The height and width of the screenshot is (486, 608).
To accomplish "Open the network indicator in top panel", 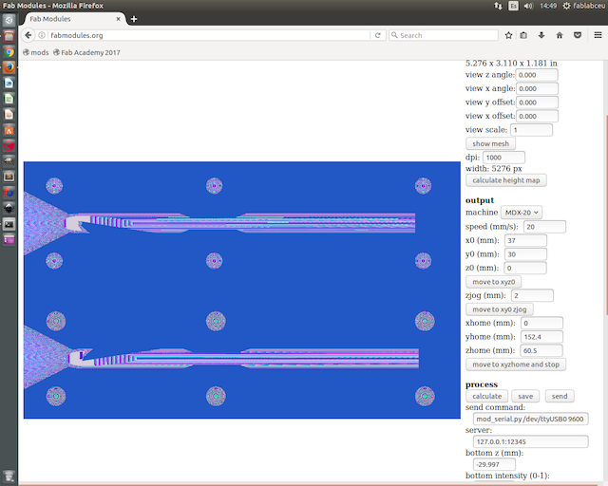I will pyautogui.click(x=498, y=6).
